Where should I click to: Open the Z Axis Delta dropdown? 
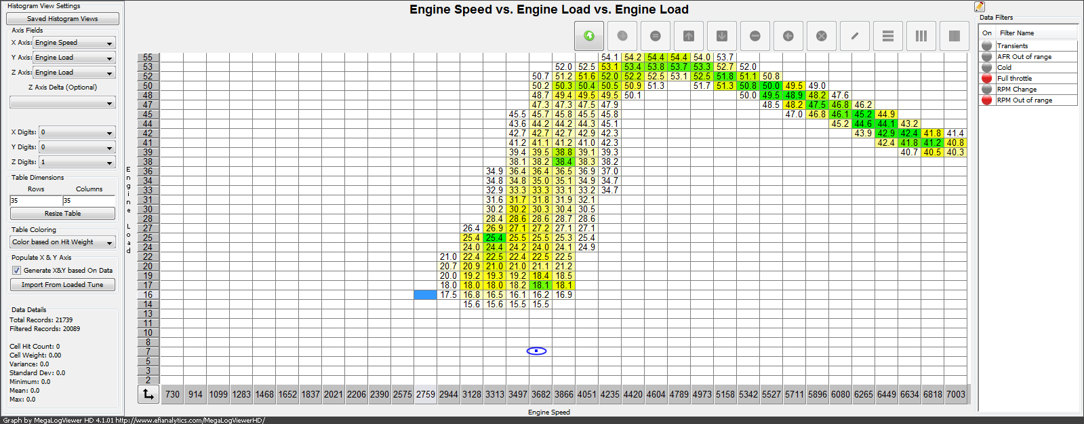pos(62,103)
